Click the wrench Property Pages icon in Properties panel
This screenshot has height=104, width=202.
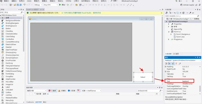tap(180, 63)
